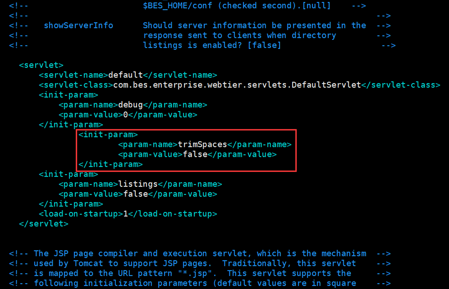Click the listings parameter name
Viewport: 449px width, 289px height.
[x=138, y=184]
